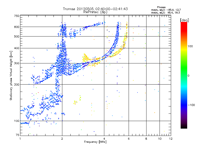Click the colorbar tick label '100'

click(190, 46)
